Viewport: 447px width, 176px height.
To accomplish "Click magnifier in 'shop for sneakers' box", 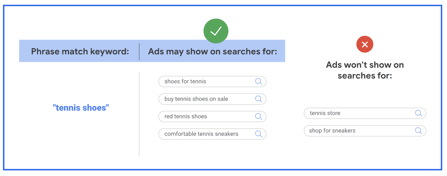I will point(419,131).
